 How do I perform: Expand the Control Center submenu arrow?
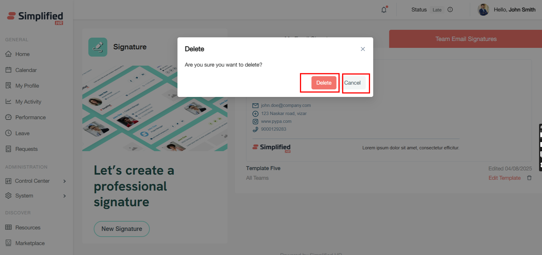[x=64, y=181]
